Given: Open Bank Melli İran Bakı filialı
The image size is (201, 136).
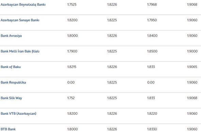Looking at the screenshot, I should (20, 51).
